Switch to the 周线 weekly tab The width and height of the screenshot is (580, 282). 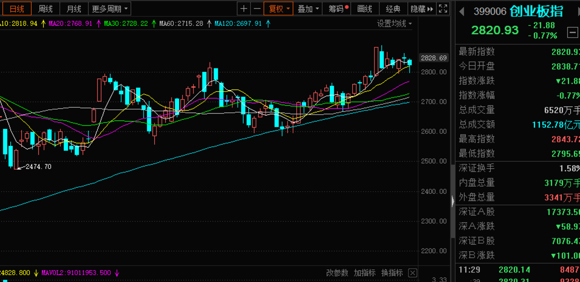pyautogui.click(x=45, y=9)
